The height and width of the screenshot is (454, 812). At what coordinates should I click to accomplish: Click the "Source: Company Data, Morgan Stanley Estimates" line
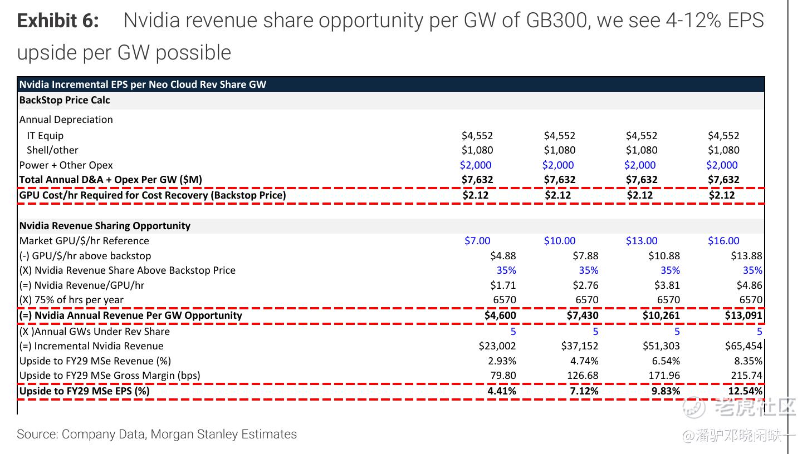(156, 435)
